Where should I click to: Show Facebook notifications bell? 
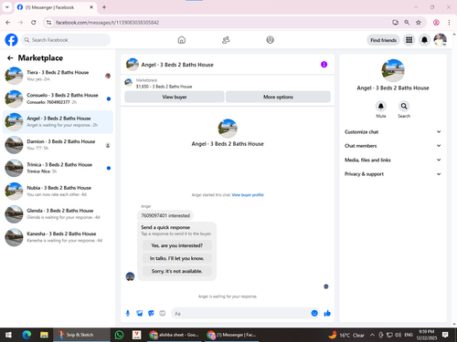424,40
